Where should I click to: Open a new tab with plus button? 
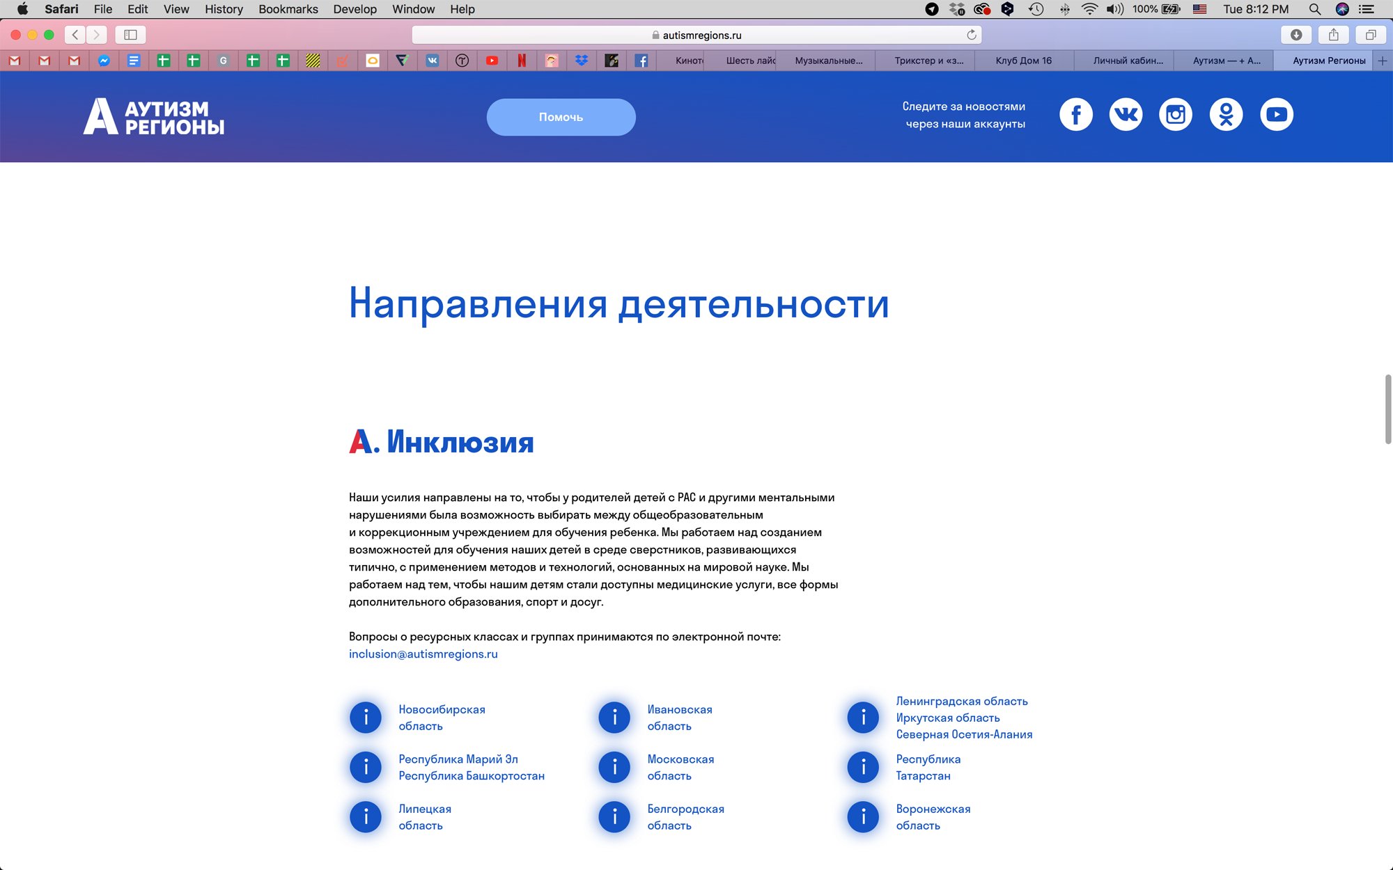[x=1383, y=61]
